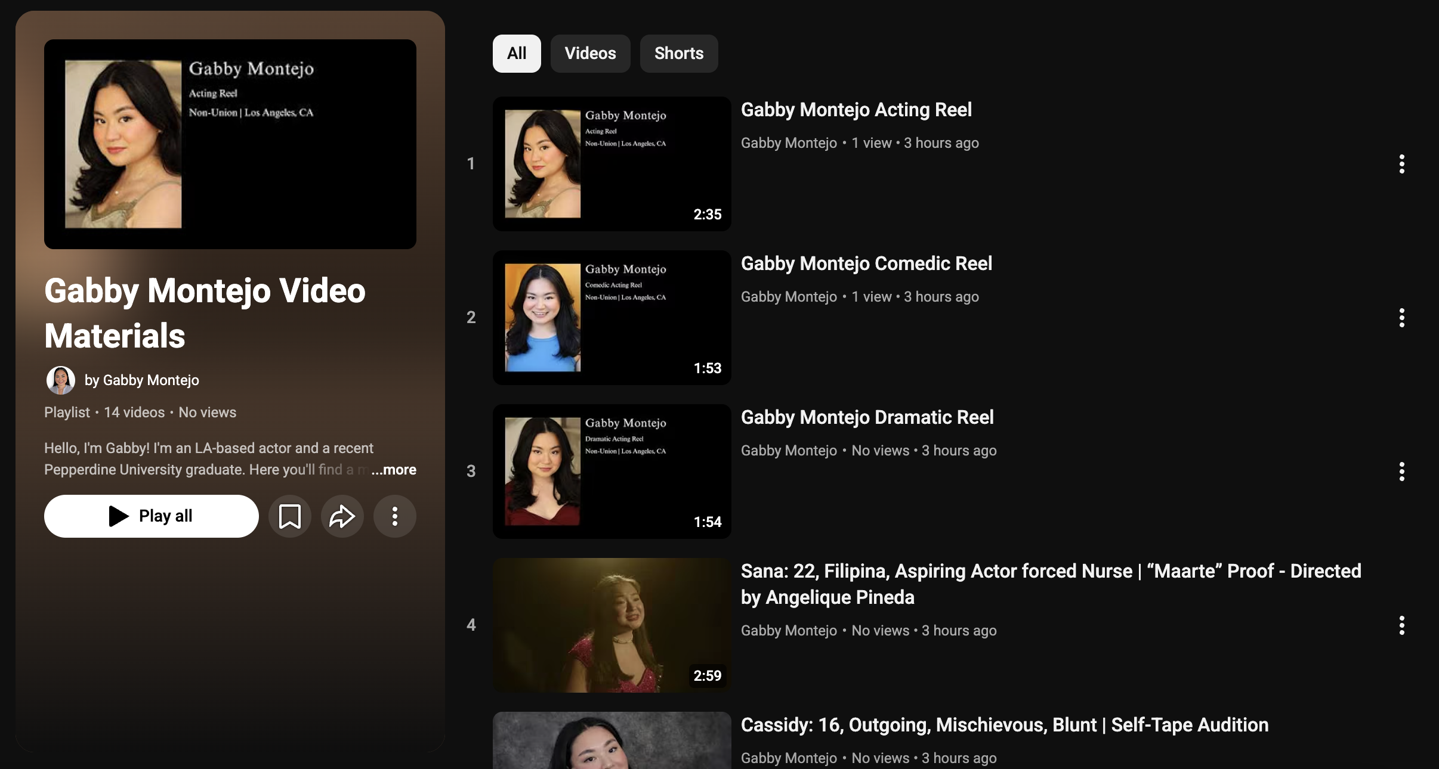Play the Acting Reel thumbnail 2:35

612,164
